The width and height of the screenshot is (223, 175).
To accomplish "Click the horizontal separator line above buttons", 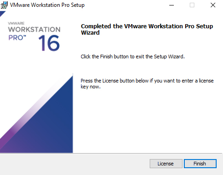I will click(x=111, y=153).
